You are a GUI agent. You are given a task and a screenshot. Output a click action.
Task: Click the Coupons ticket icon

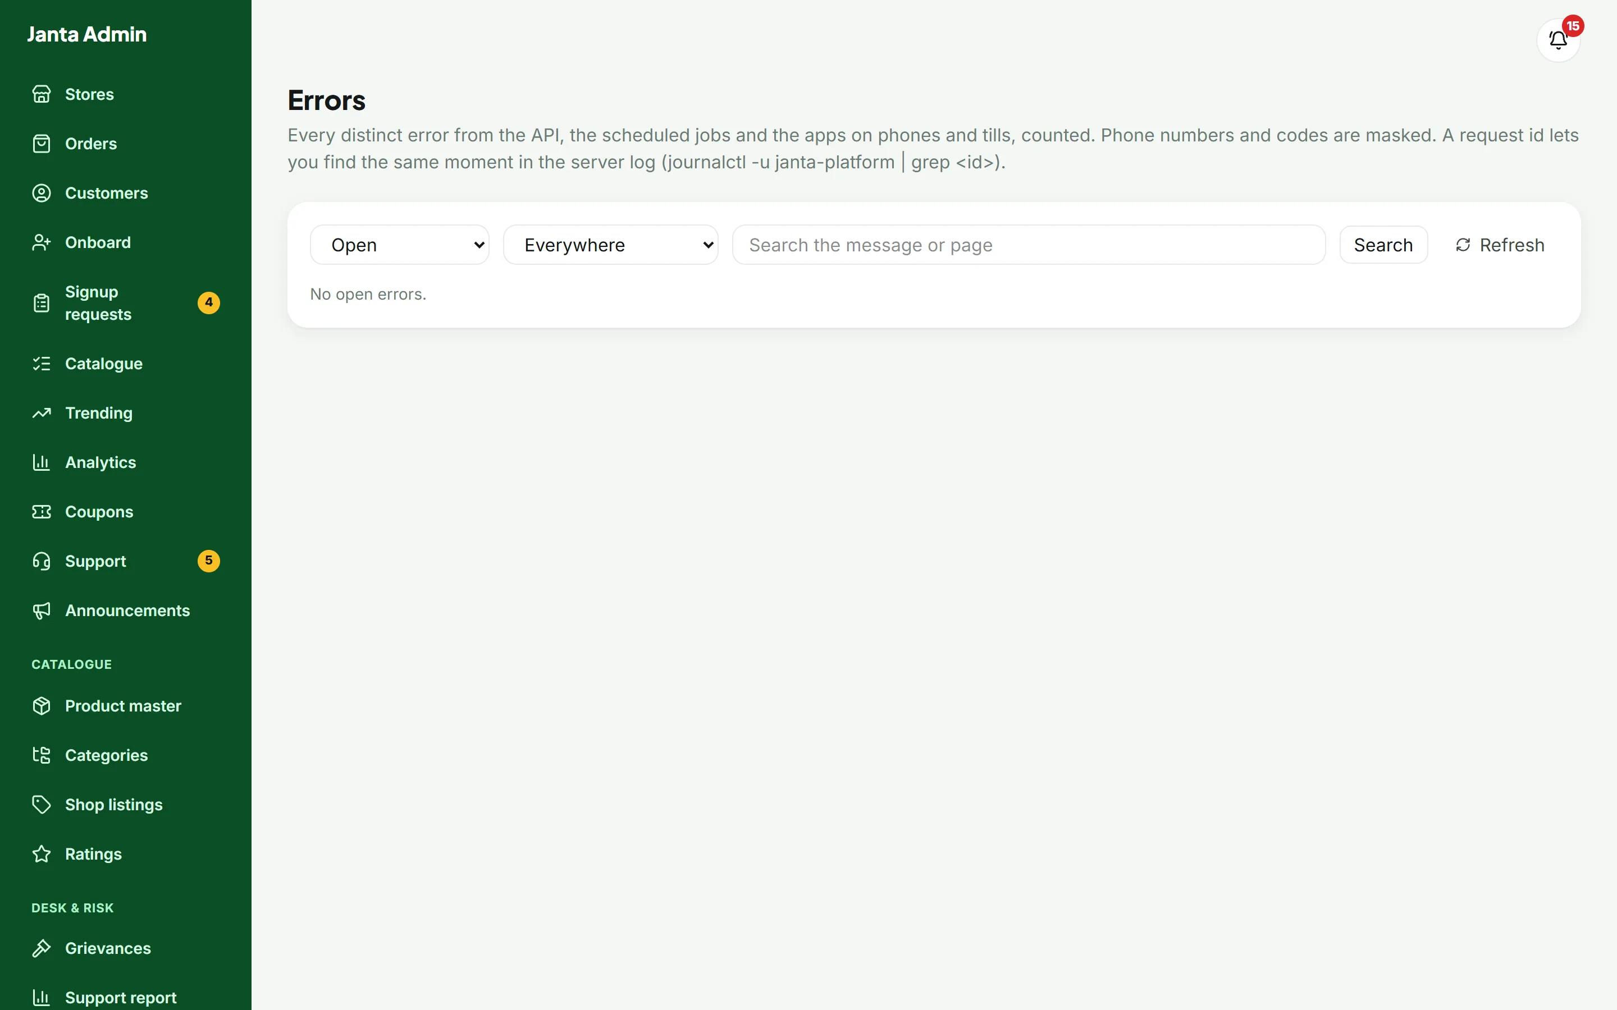click(x=42, y=512)
